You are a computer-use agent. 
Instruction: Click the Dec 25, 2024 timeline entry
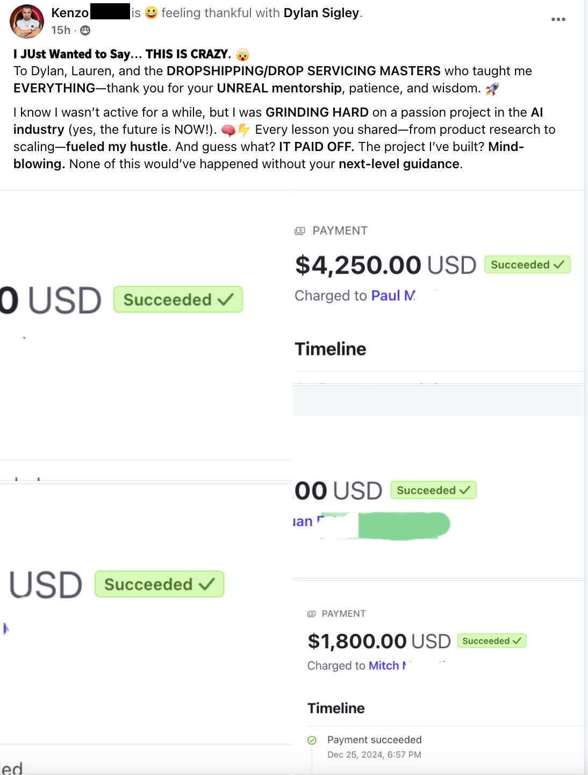click(374, 755)
